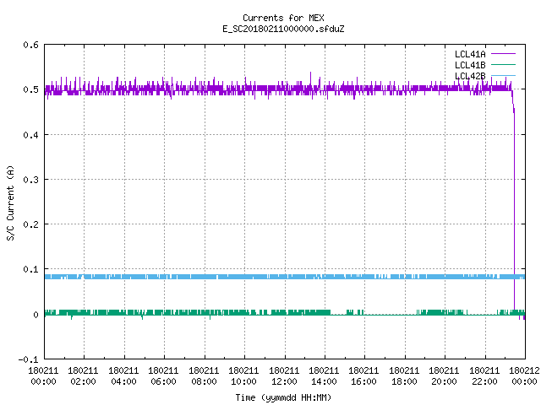The height and width of the screenshot is (405, 541).
Task: Click the 180211 00:00 x-axis tick label
Action: tap(43, 376)
